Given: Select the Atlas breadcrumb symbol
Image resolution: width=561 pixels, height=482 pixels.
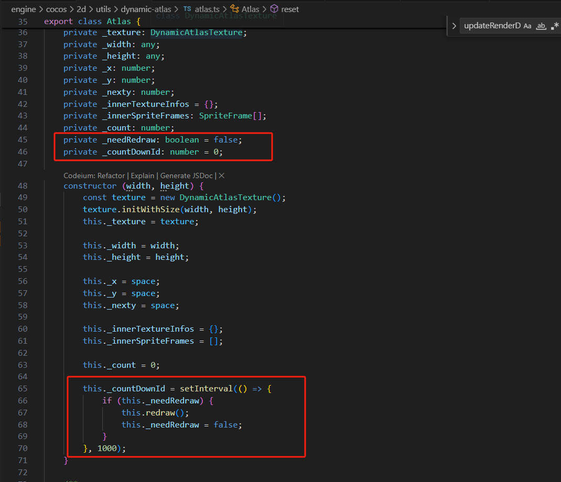Looking at the screenshot, I should click(250, 9).
